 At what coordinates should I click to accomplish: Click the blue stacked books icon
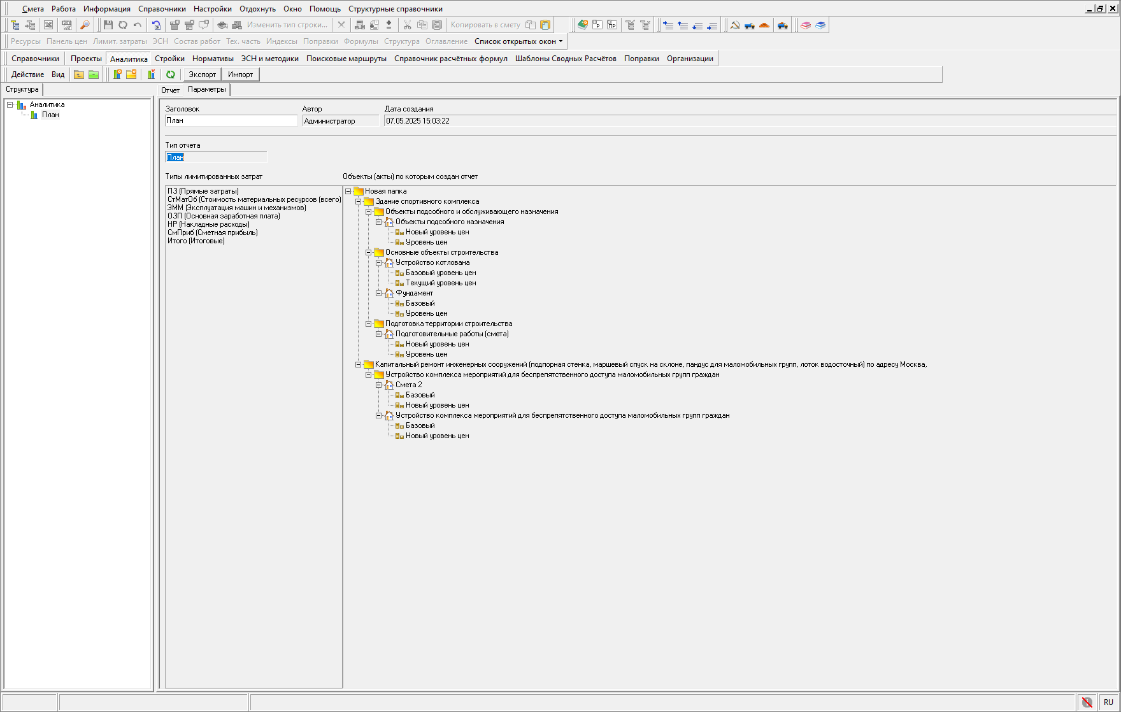pyautogui.click(x=820, y=25)
